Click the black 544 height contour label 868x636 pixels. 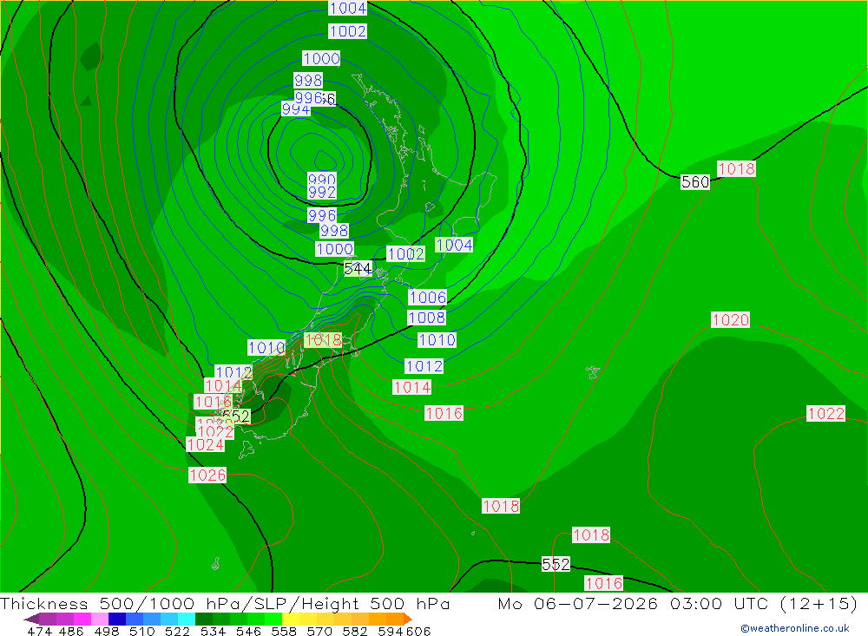[358, 269]
